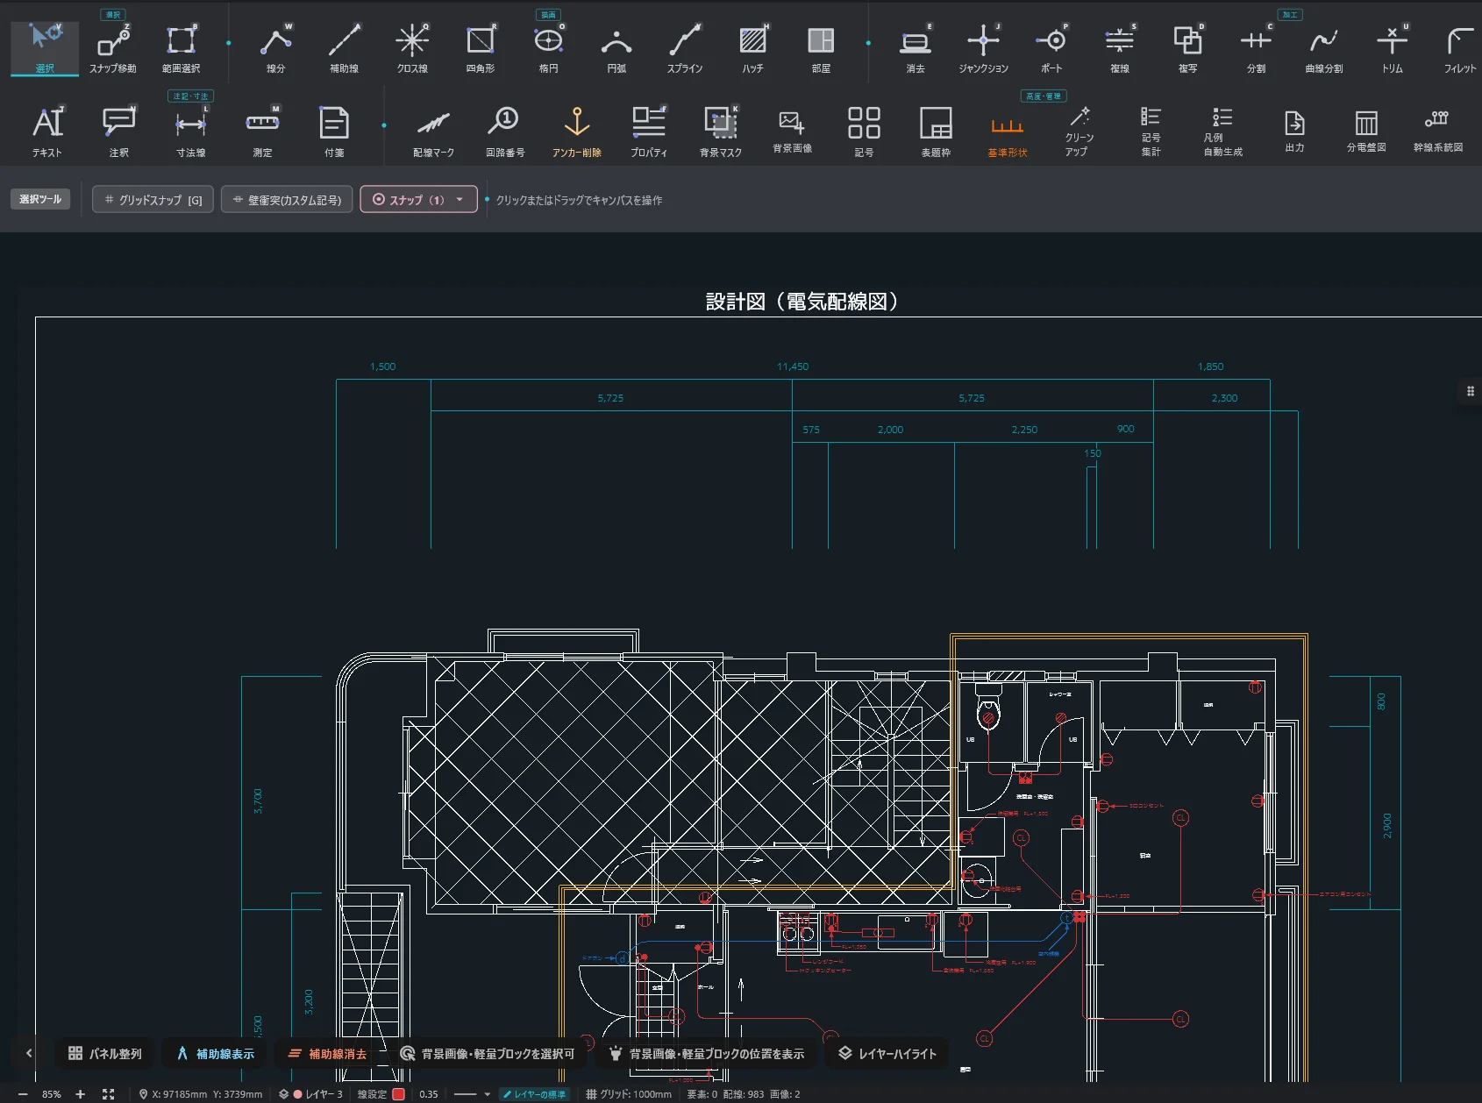Click the パネル整列 panel align button
Image resolution: width=1482 pixels, height=1103 pixels.
105,1053
